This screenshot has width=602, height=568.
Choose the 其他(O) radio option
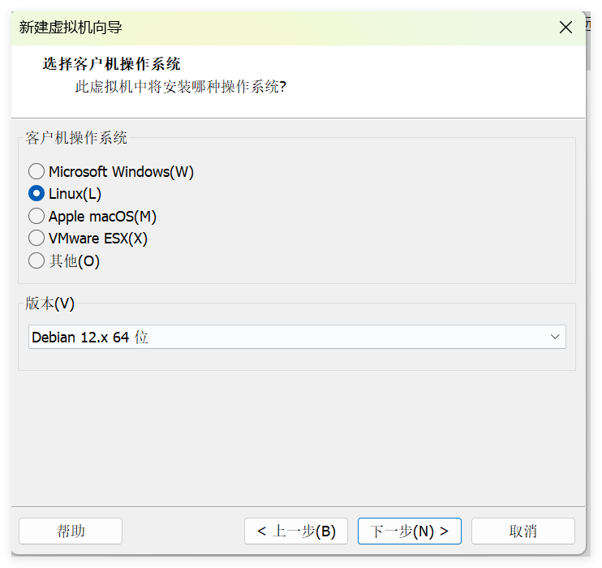point(37,261)
